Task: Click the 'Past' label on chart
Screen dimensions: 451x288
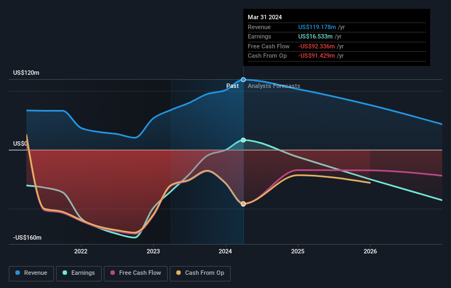Action: (232, 86)
